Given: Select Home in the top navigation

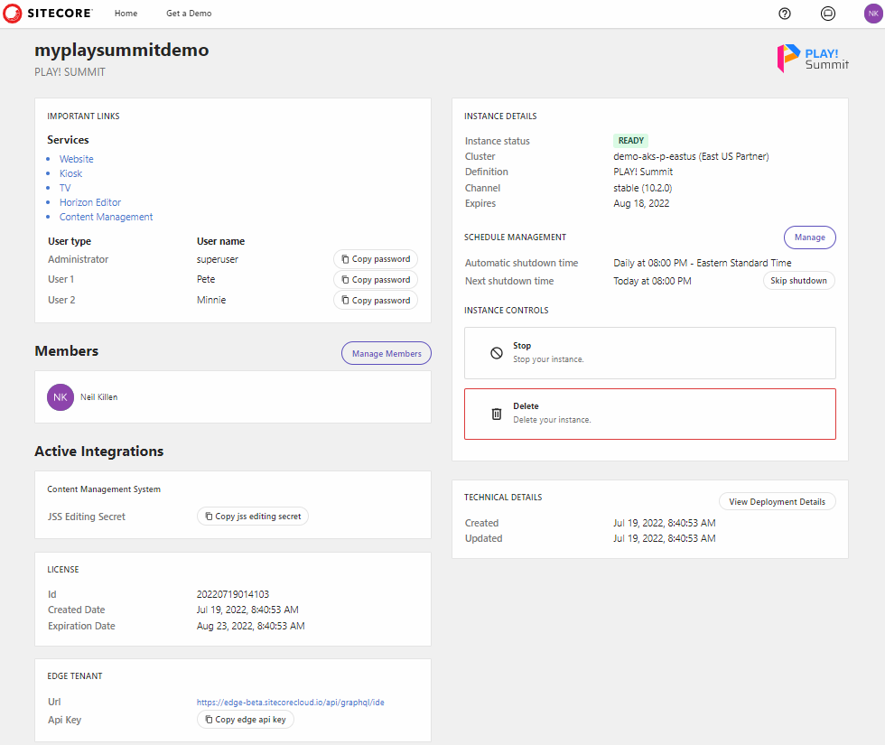Looking at the screenshot, I should pos(126,13).
